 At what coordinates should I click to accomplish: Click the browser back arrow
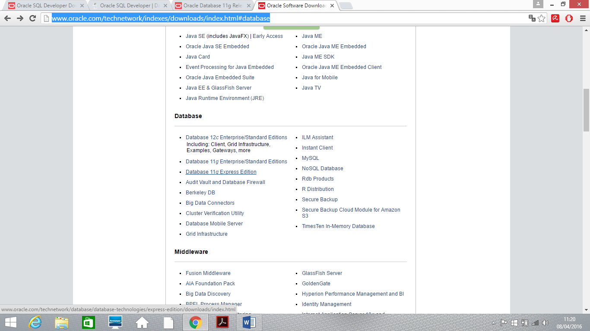tap(7, 18)
